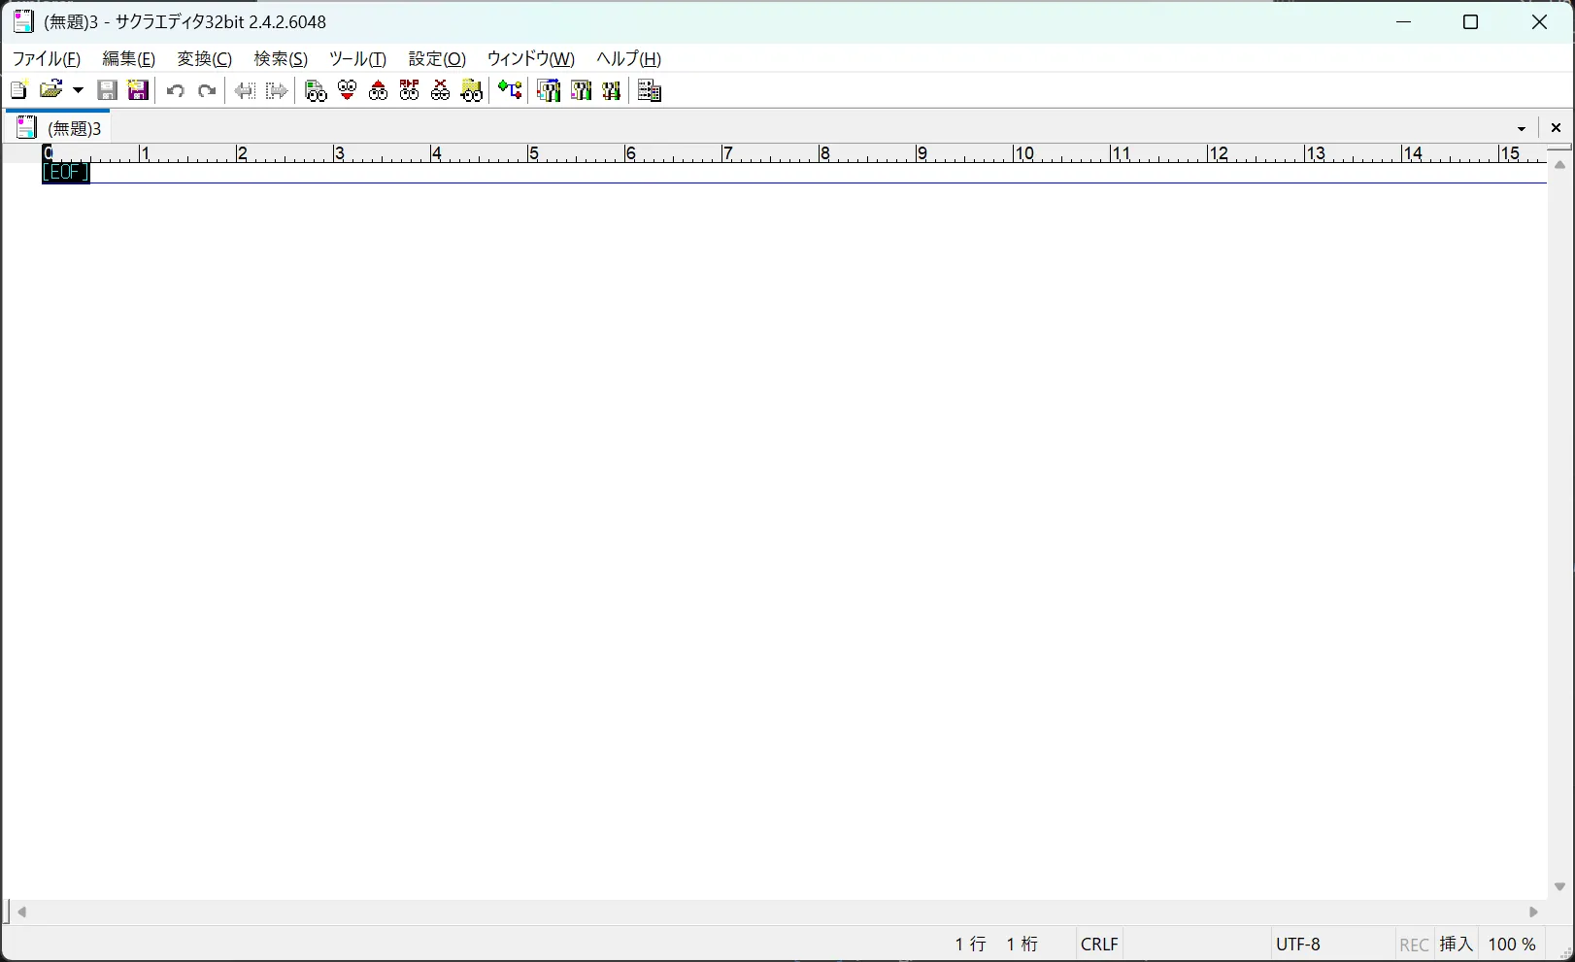Close the current tab with the x button
Image resolution: width=1575 pixels, height=962 pixels.
pyautogui.click(x=1556, y=128)
